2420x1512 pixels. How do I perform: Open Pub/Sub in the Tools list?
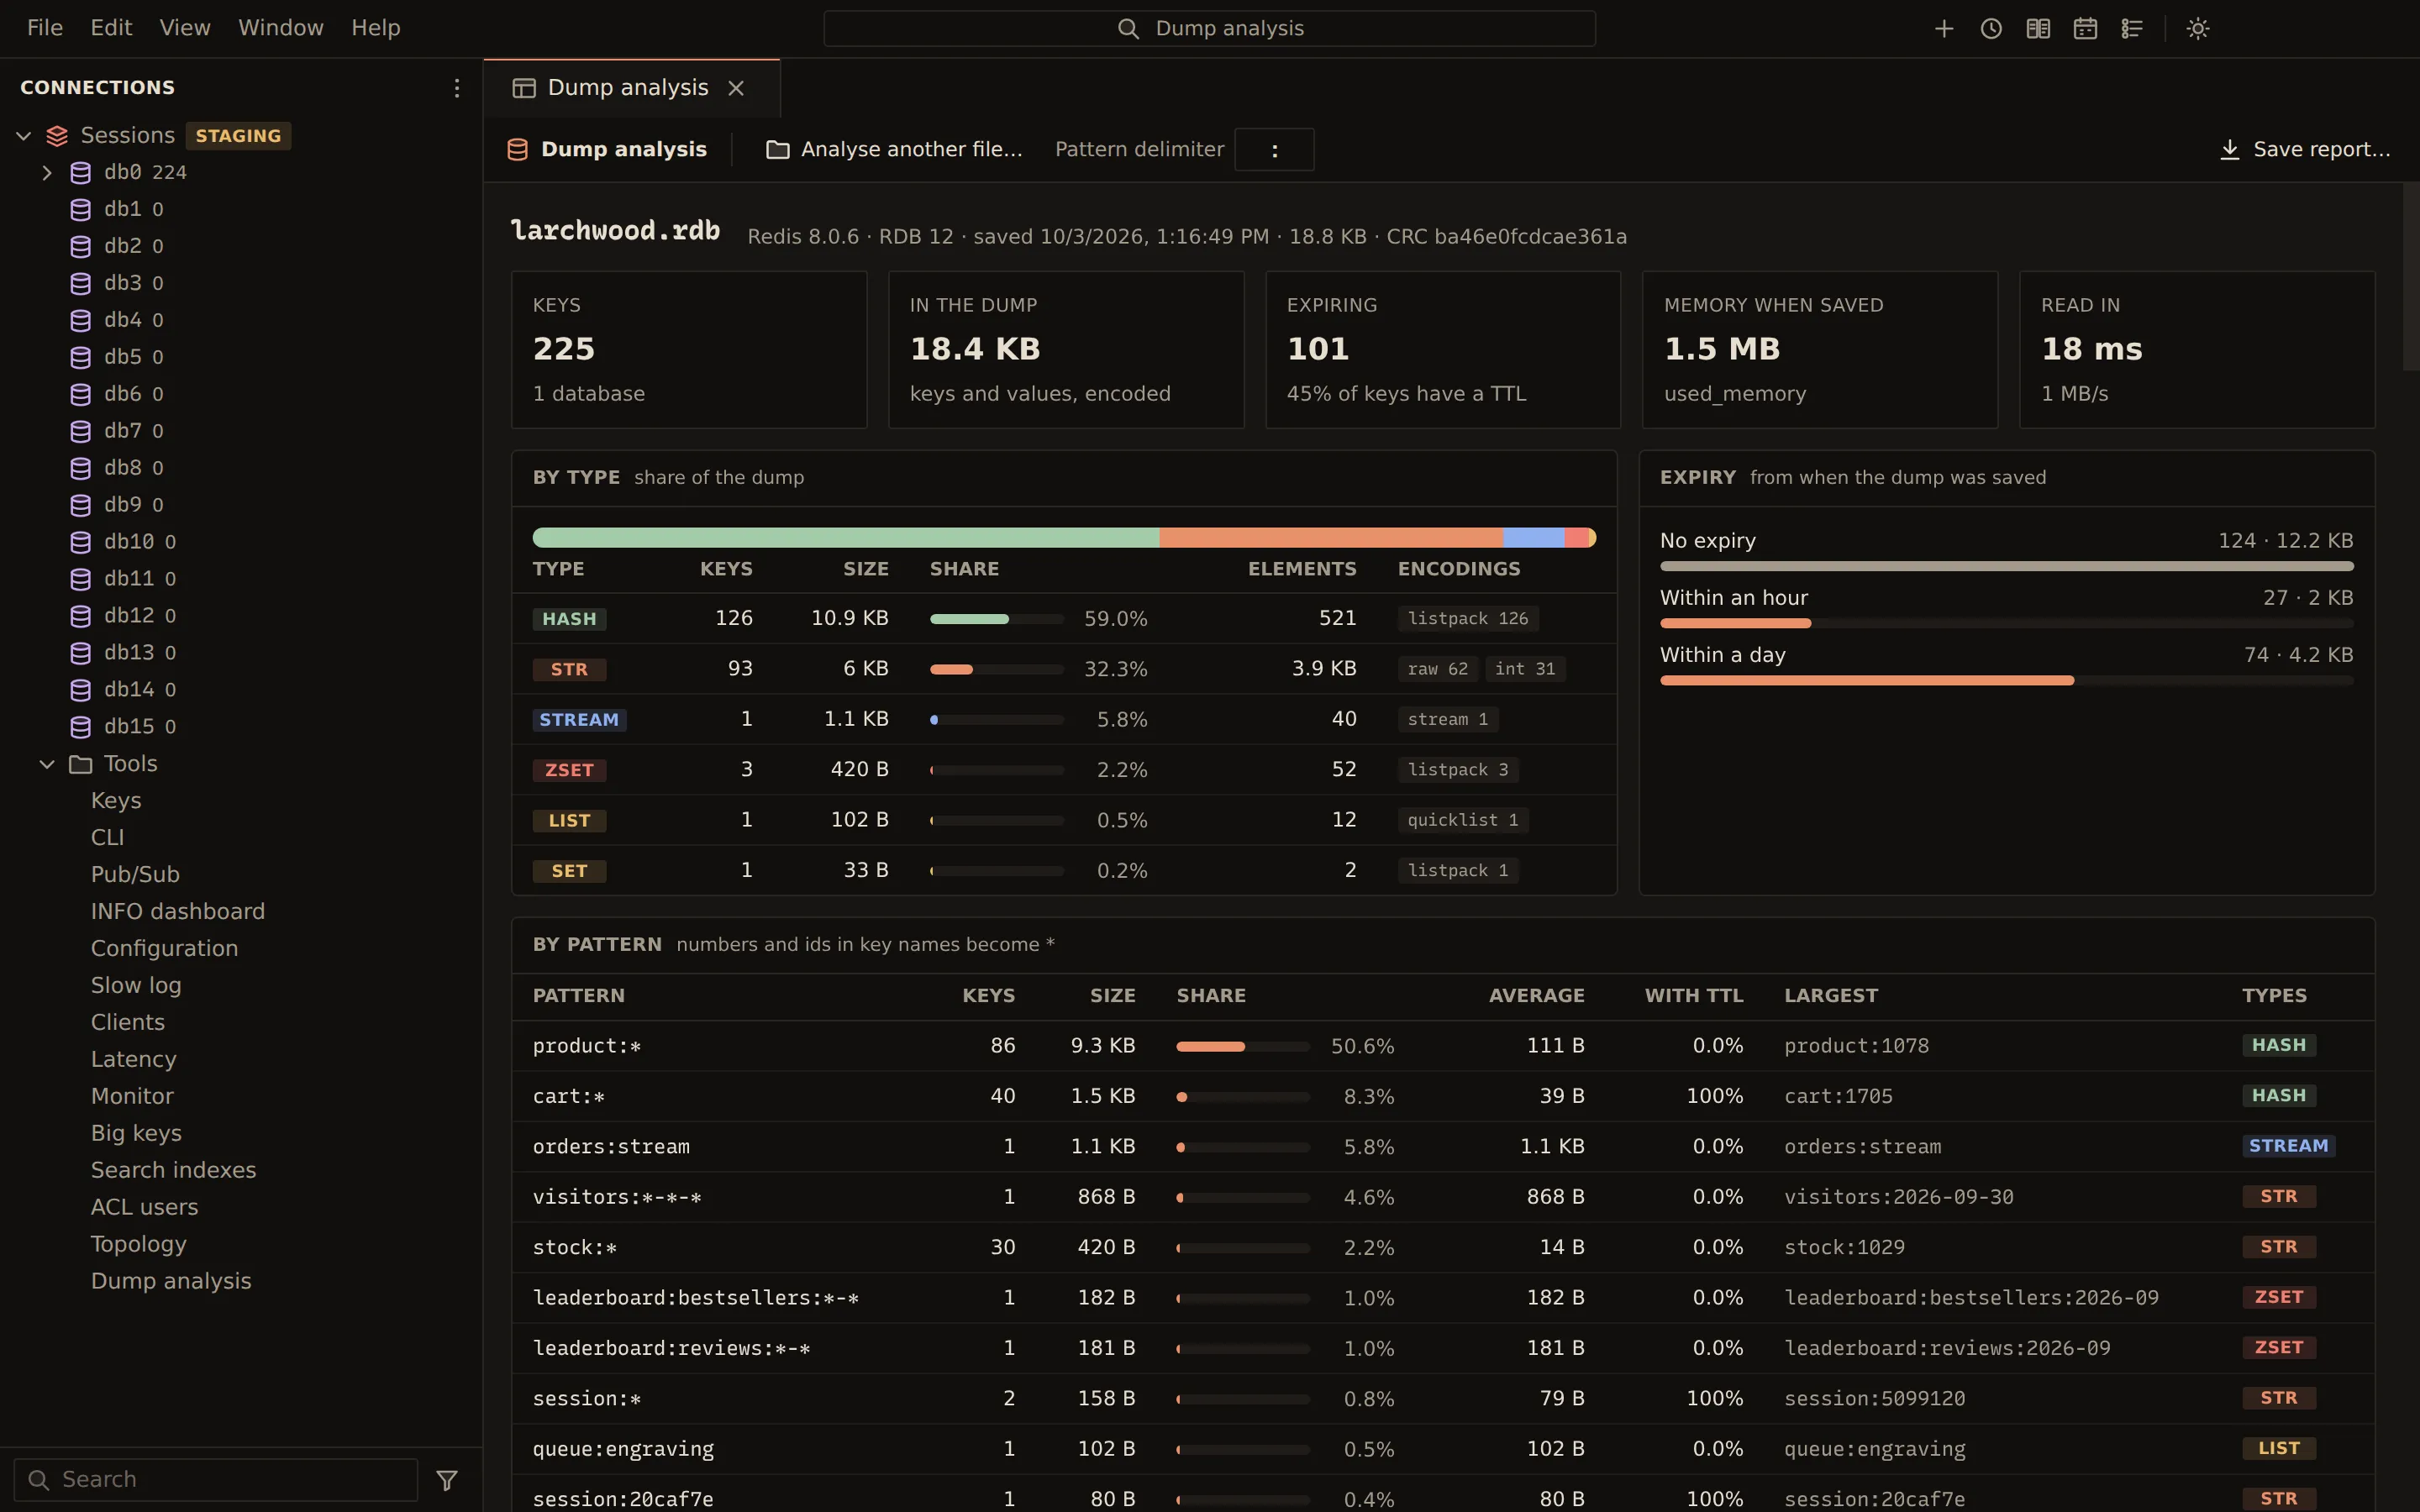point(135,874)
